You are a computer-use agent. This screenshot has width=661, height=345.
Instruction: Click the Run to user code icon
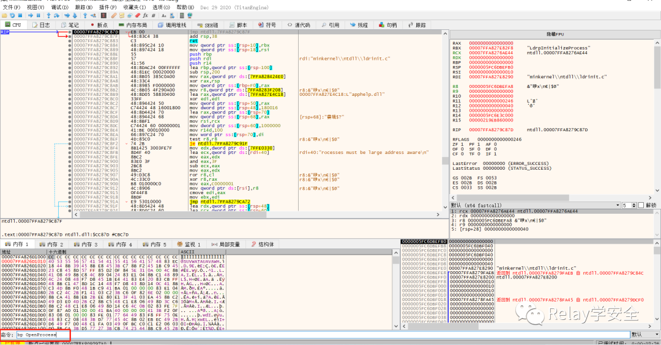(x=93, y=15)
